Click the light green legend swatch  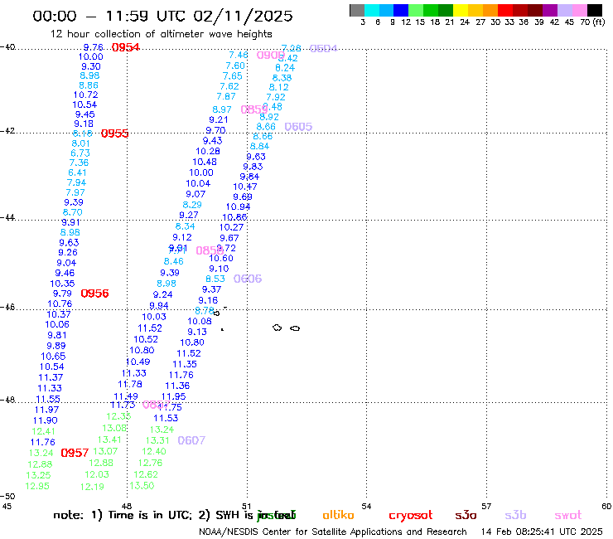[x=416, y=10]
